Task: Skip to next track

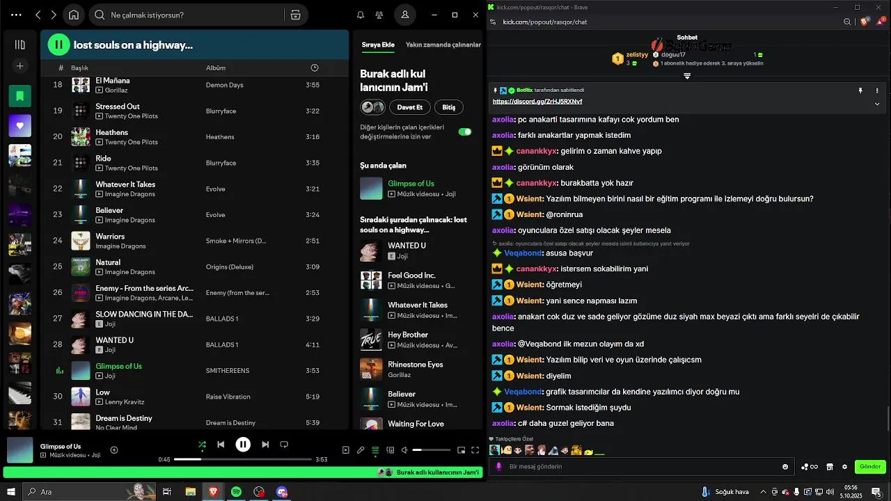Action: pyautogui.click(x=265, y=444)
